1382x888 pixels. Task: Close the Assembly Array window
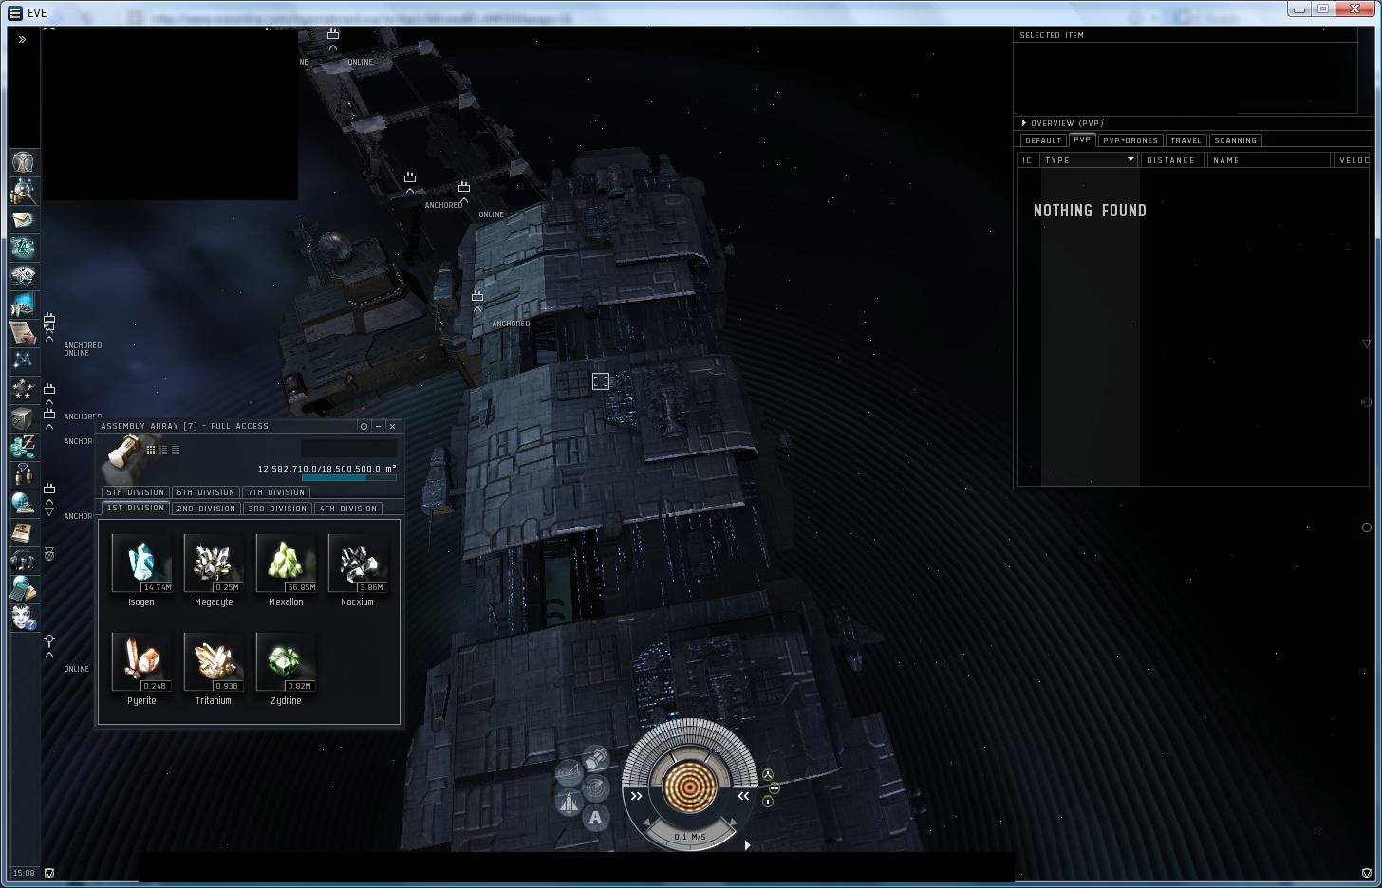pyautogui.click(x=393, y=426)
